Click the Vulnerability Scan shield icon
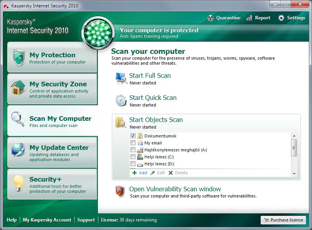 point(120,191)
